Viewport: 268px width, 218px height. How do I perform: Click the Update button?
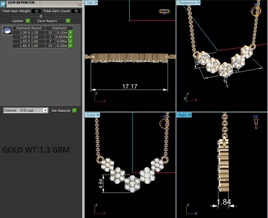tap(18, 21)
